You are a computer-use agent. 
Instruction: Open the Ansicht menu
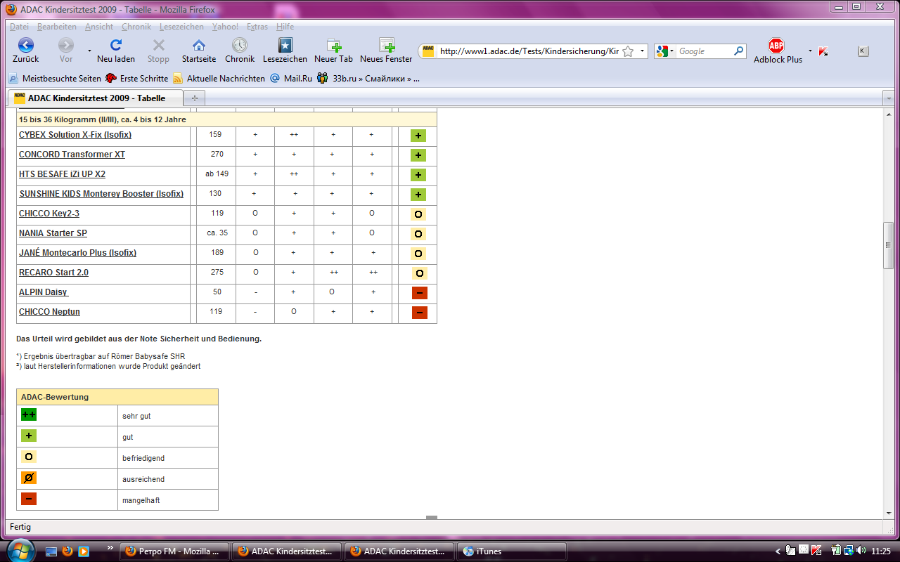(99, 27)
